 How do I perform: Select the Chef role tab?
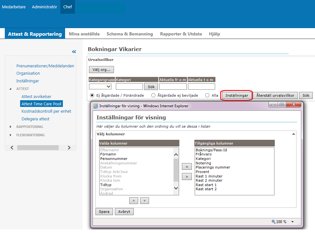pos(68,7)
